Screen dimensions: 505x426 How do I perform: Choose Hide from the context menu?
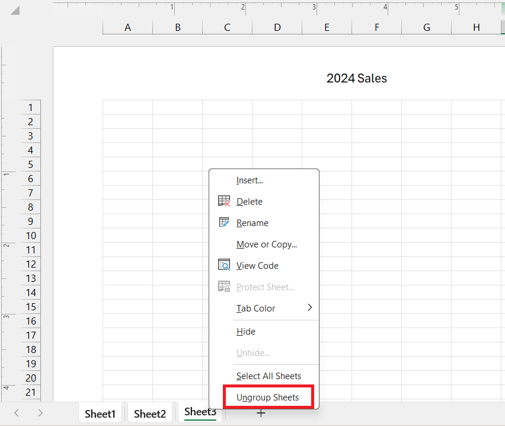click(x=264, y=332)
